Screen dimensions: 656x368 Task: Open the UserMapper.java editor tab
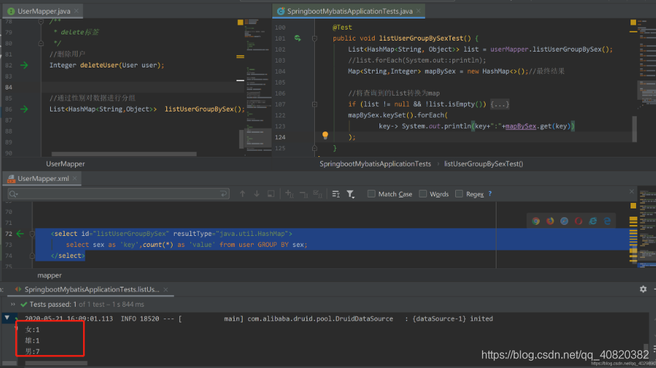coord(43,11)
